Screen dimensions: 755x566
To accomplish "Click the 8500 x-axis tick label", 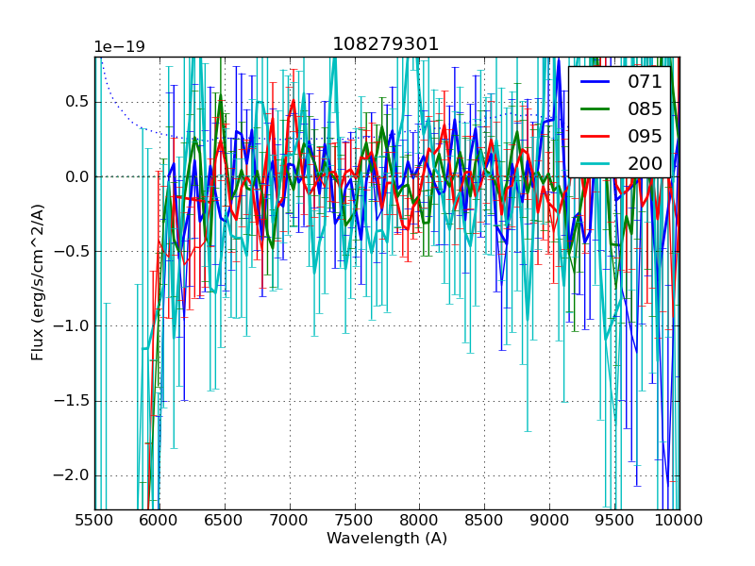I will tap(484, 520).
